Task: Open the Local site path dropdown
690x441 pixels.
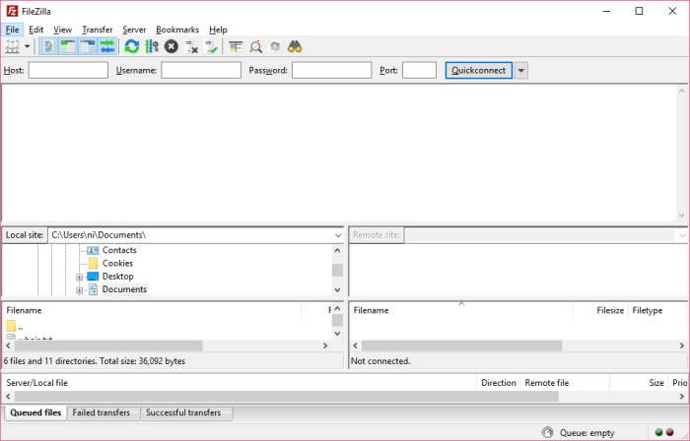Action: [x=338, y=235]
